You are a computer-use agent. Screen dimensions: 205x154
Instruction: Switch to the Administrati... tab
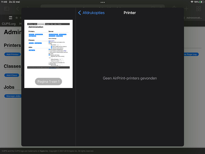pyautogui.click(x=194, y=18)
